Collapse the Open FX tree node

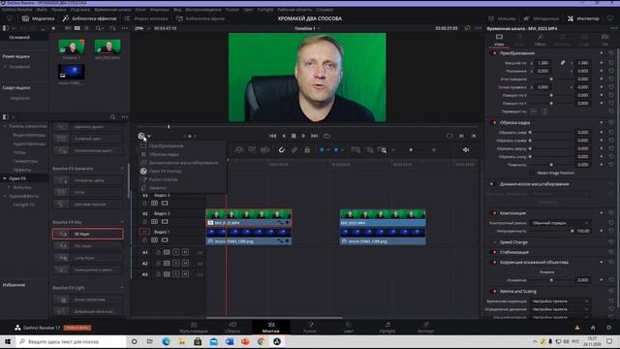(5, 178)
